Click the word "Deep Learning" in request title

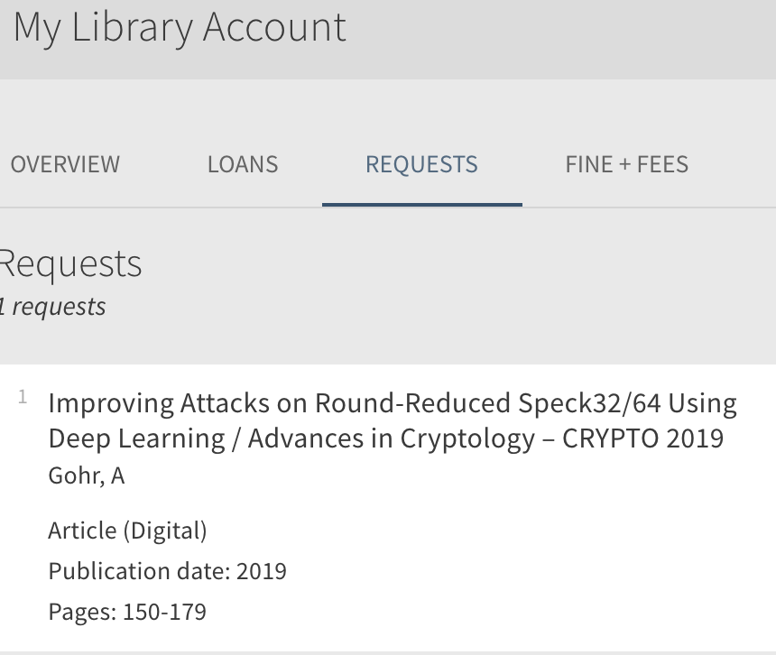pyautogui.click(x=136, y=438)
